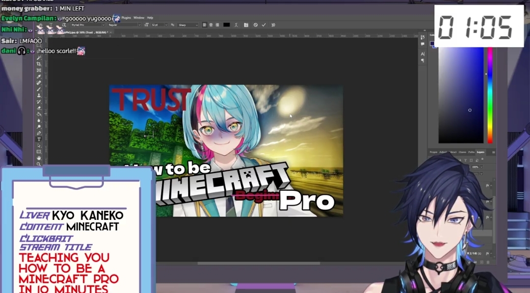Filter layers by type layers

point(465,160)
